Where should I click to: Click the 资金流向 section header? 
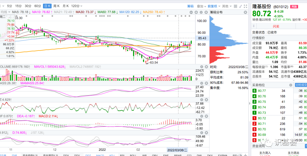click(258, 146)
